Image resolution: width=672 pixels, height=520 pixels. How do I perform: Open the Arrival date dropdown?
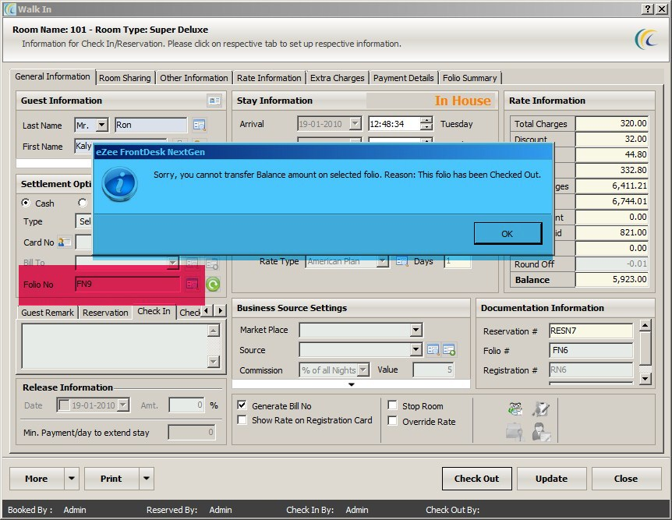[355, 124]
